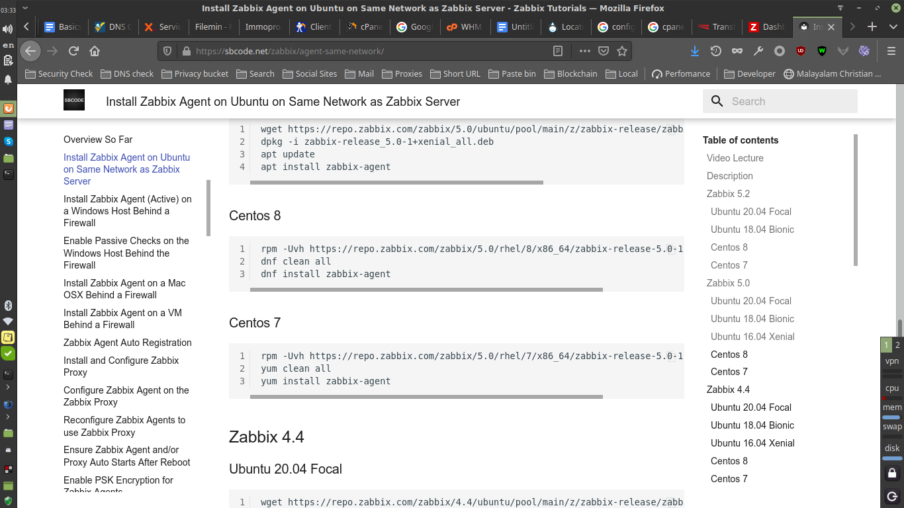Open Install Zabbix Agent on Mac OSX link
The width and height of the screenshot is (904, 508).
tap(124, 289)
